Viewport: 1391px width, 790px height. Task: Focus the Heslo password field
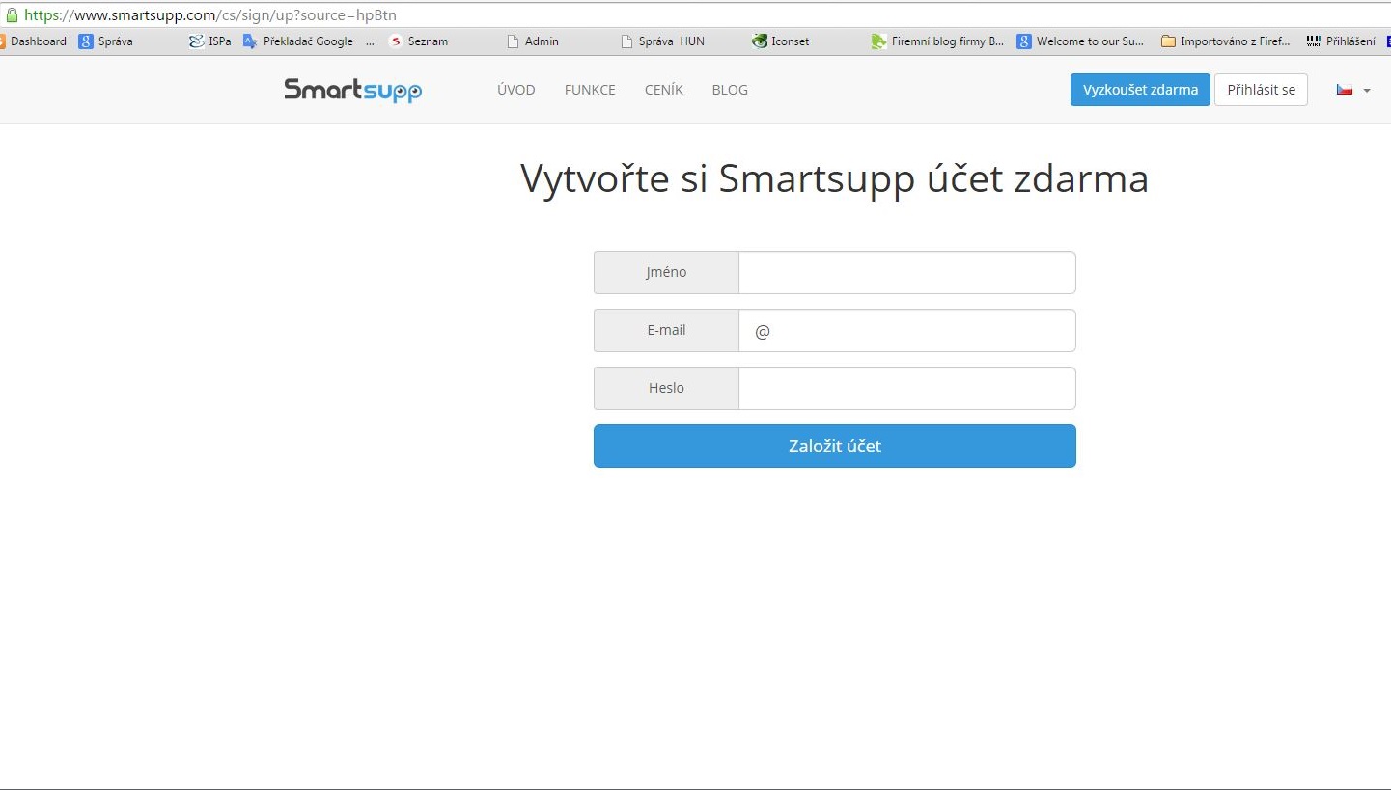coord(907,388)
